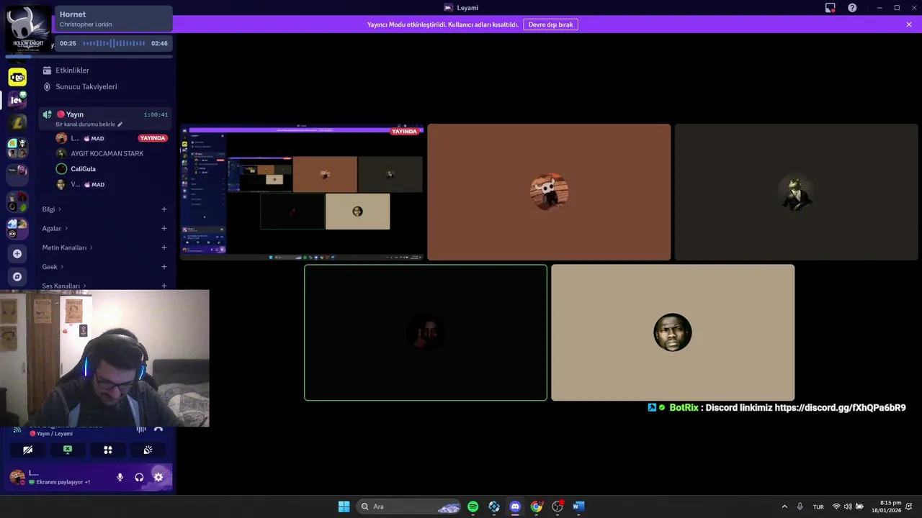Select the V... MAD user row
Screen dimensions: 922x518
tap(107, 184)
